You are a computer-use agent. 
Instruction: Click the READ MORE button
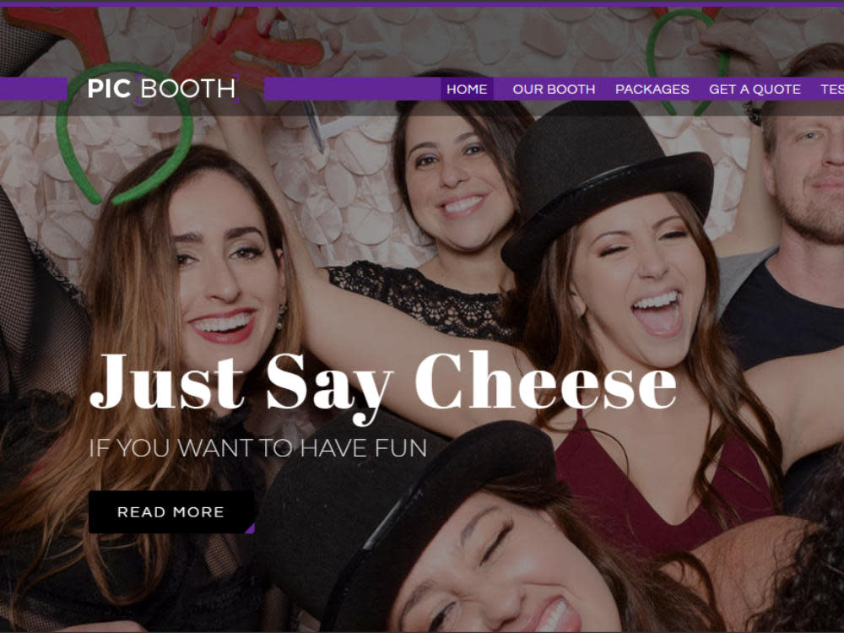(171, 512)
